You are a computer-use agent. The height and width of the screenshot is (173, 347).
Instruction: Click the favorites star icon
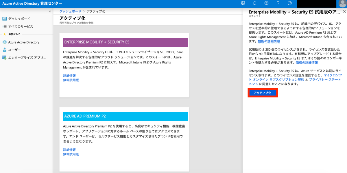point(4,34)
